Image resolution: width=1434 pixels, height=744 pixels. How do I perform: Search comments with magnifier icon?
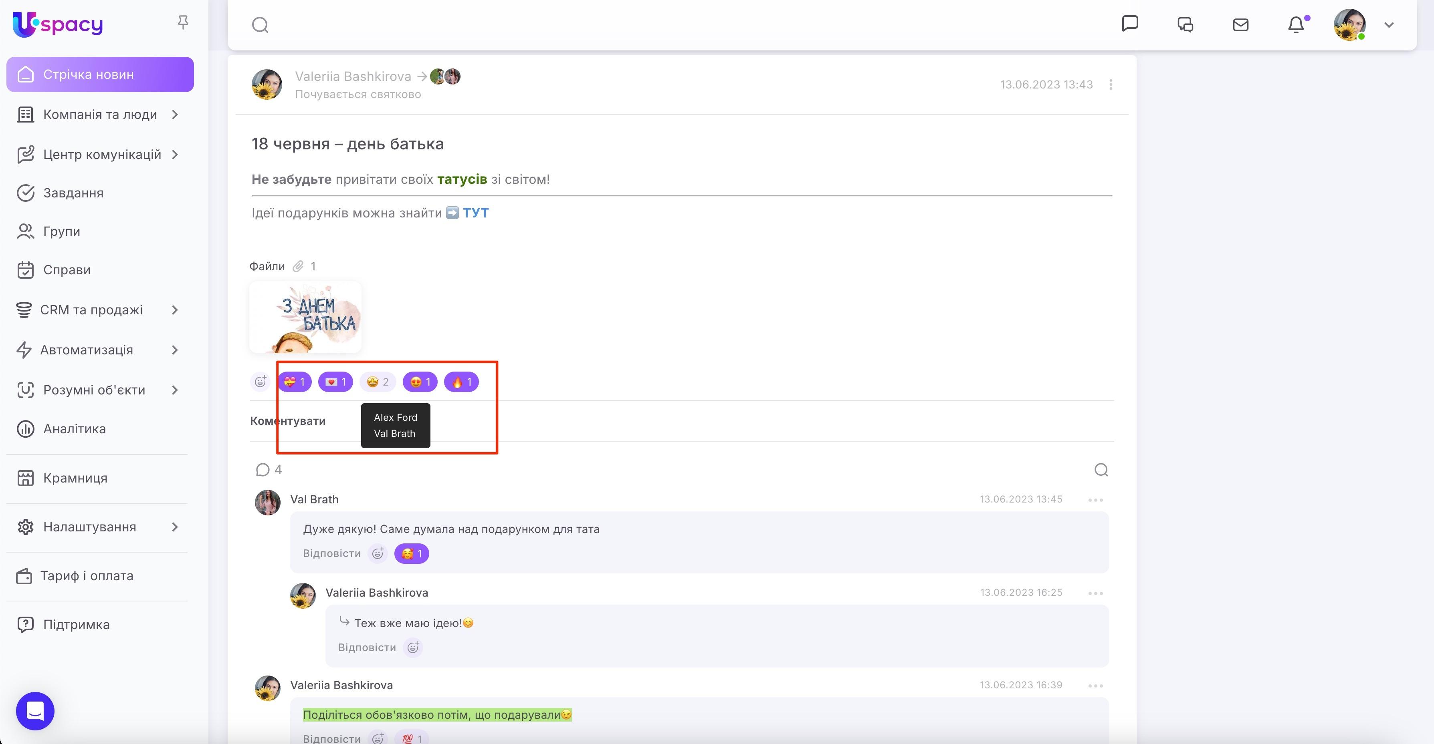[x=1101, y=470]
